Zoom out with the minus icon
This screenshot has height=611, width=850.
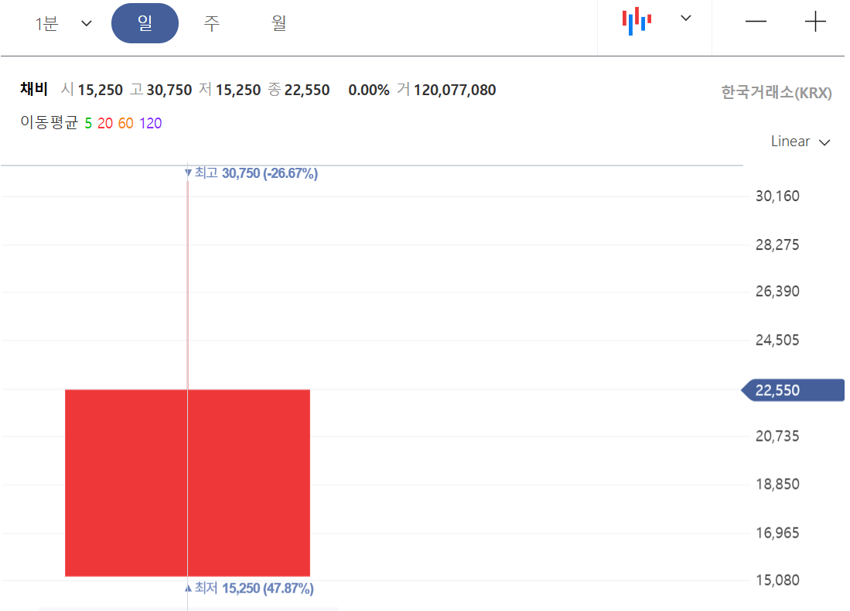coord(756,22)
